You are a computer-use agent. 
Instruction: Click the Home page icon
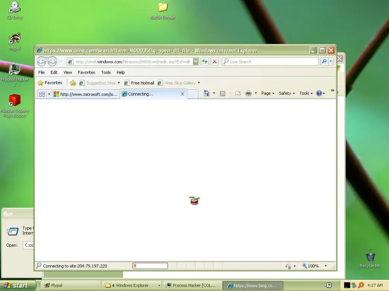point(206,93)
